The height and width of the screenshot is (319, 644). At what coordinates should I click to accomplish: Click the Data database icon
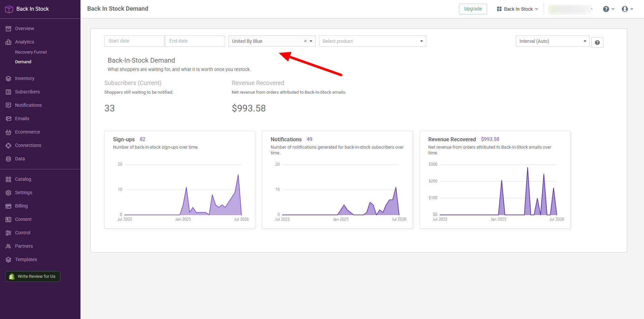8,159
